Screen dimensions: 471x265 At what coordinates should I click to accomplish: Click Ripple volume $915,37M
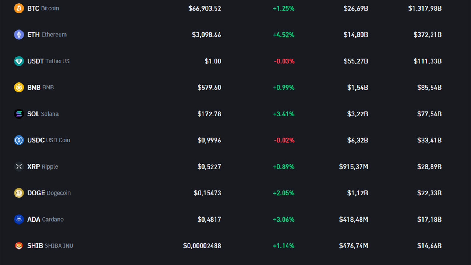point(354,166)
